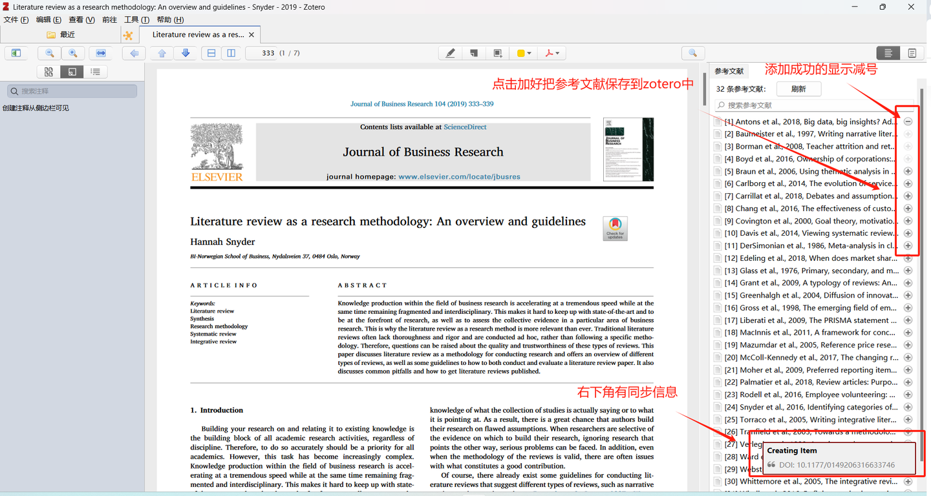Click the 刷新 refresh button
Image resolution: width=931 pixels, height=496 pixels.
coord(798,89)
